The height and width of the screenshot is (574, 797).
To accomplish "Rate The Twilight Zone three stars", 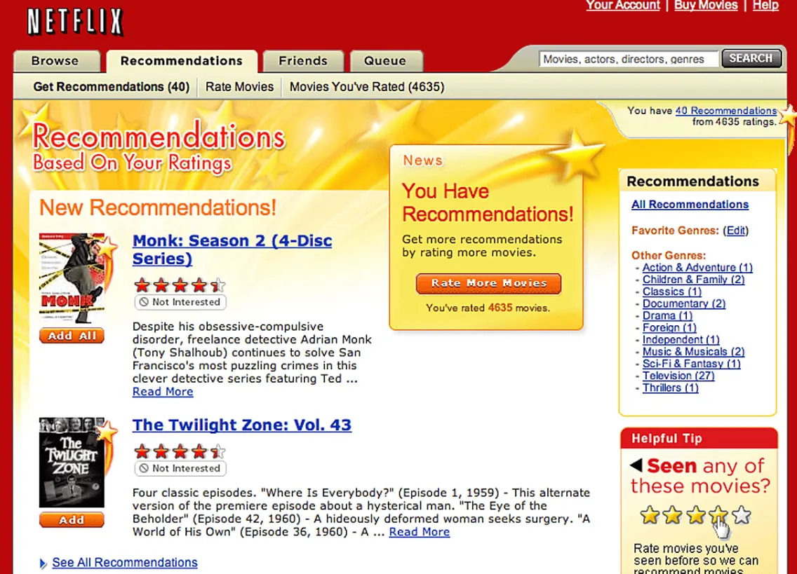I will 180,451.
